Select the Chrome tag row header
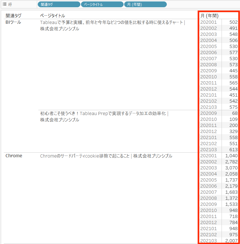 point(14,156)
